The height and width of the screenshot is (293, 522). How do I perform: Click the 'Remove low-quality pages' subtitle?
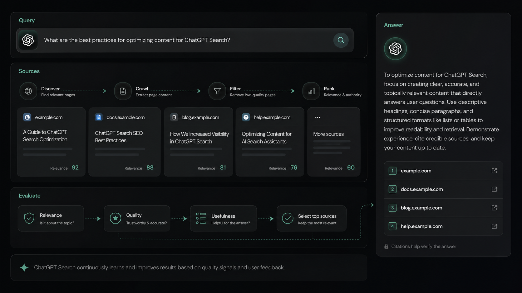point(253,95)
